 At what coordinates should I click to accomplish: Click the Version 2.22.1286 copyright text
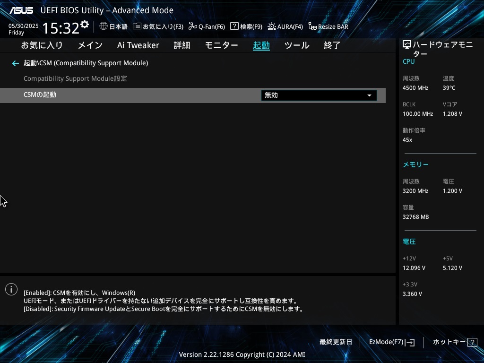click(242, 354)
